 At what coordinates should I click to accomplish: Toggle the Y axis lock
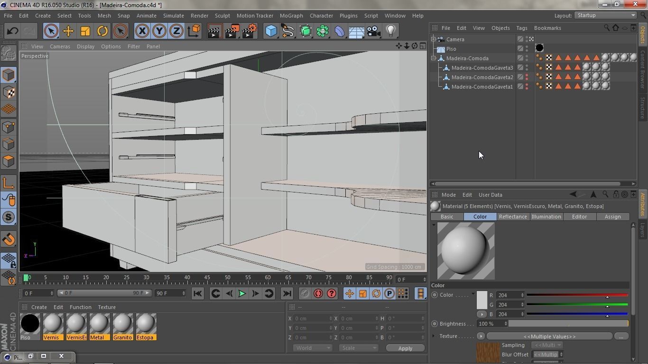tap(159, 31)
